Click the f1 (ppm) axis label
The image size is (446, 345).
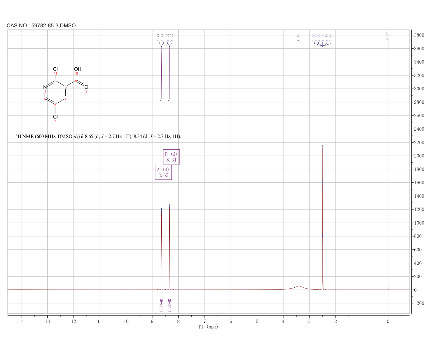pyautogui.click(x=208, y=327)
